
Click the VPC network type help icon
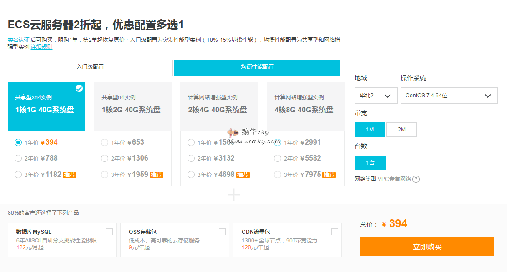tap(416, 179)
